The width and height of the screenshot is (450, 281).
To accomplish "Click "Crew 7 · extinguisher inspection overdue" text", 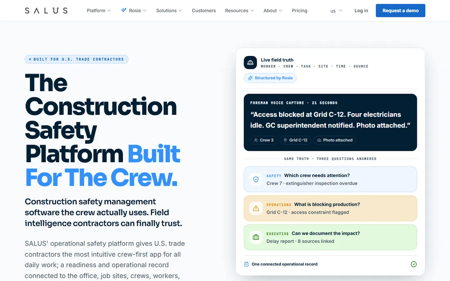I will coord(312,183).
